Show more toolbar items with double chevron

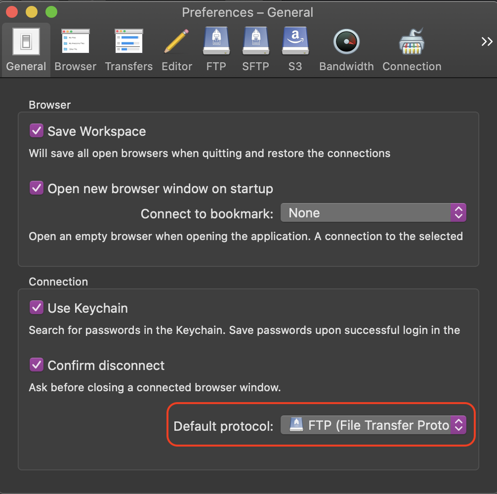point(487,42)
